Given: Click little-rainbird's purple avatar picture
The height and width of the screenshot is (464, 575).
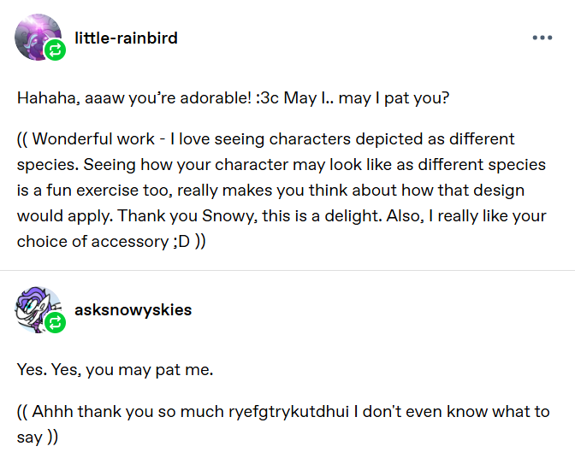Looking at the screenshot, I should point(38,36).
